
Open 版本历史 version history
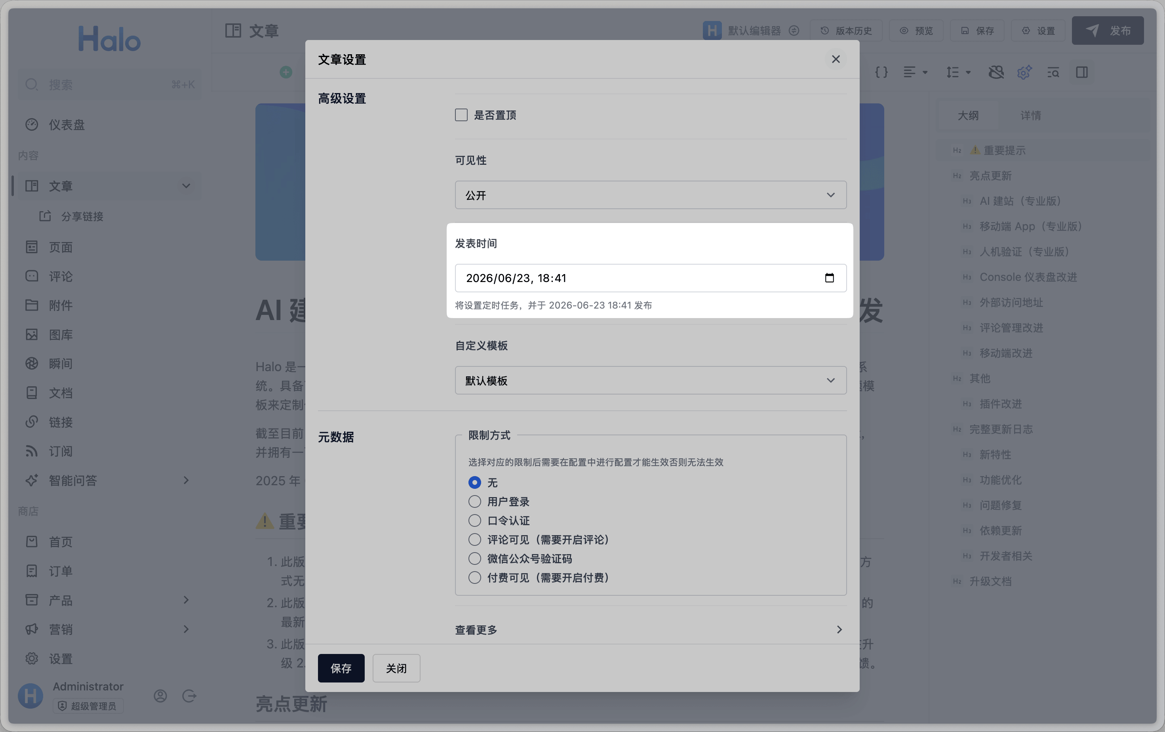(x=846, y=30)
